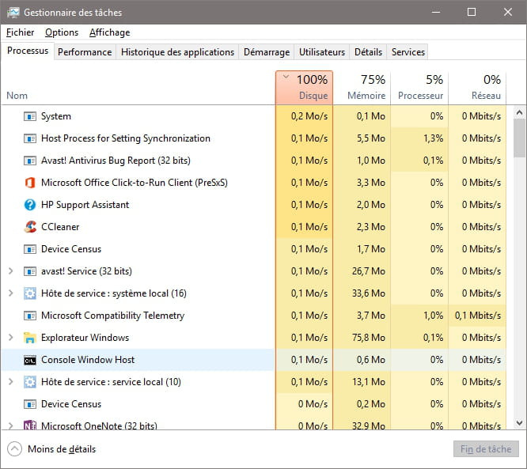527x469 pixels.
Task: Click the Host Process for Setting Synchronization icon
Action: click(30, 138)
